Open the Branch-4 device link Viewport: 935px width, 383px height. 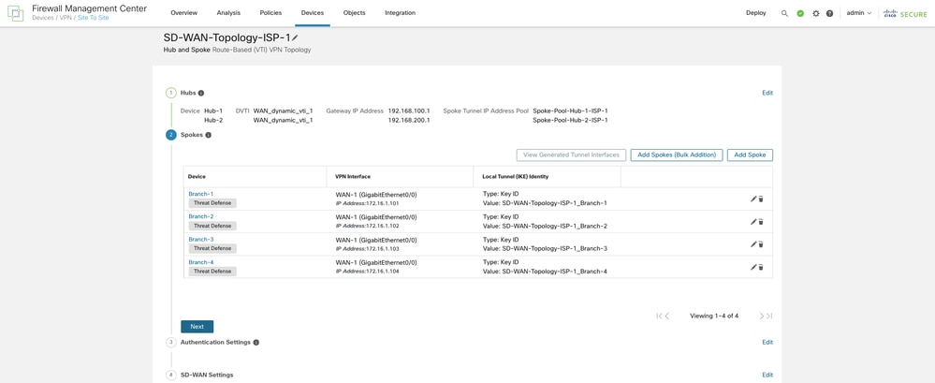[201, 262]
